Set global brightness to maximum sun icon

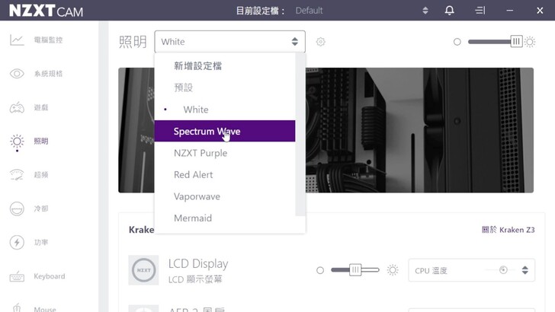(530, 42)
